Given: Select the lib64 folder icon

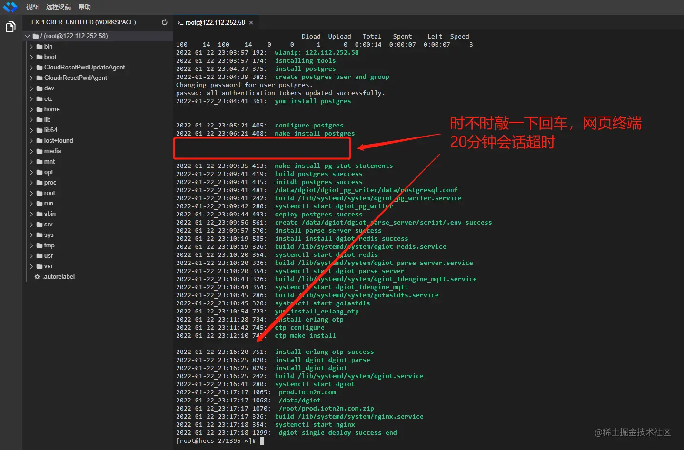Looking at the screenshot, I should (x=40, y=130).
